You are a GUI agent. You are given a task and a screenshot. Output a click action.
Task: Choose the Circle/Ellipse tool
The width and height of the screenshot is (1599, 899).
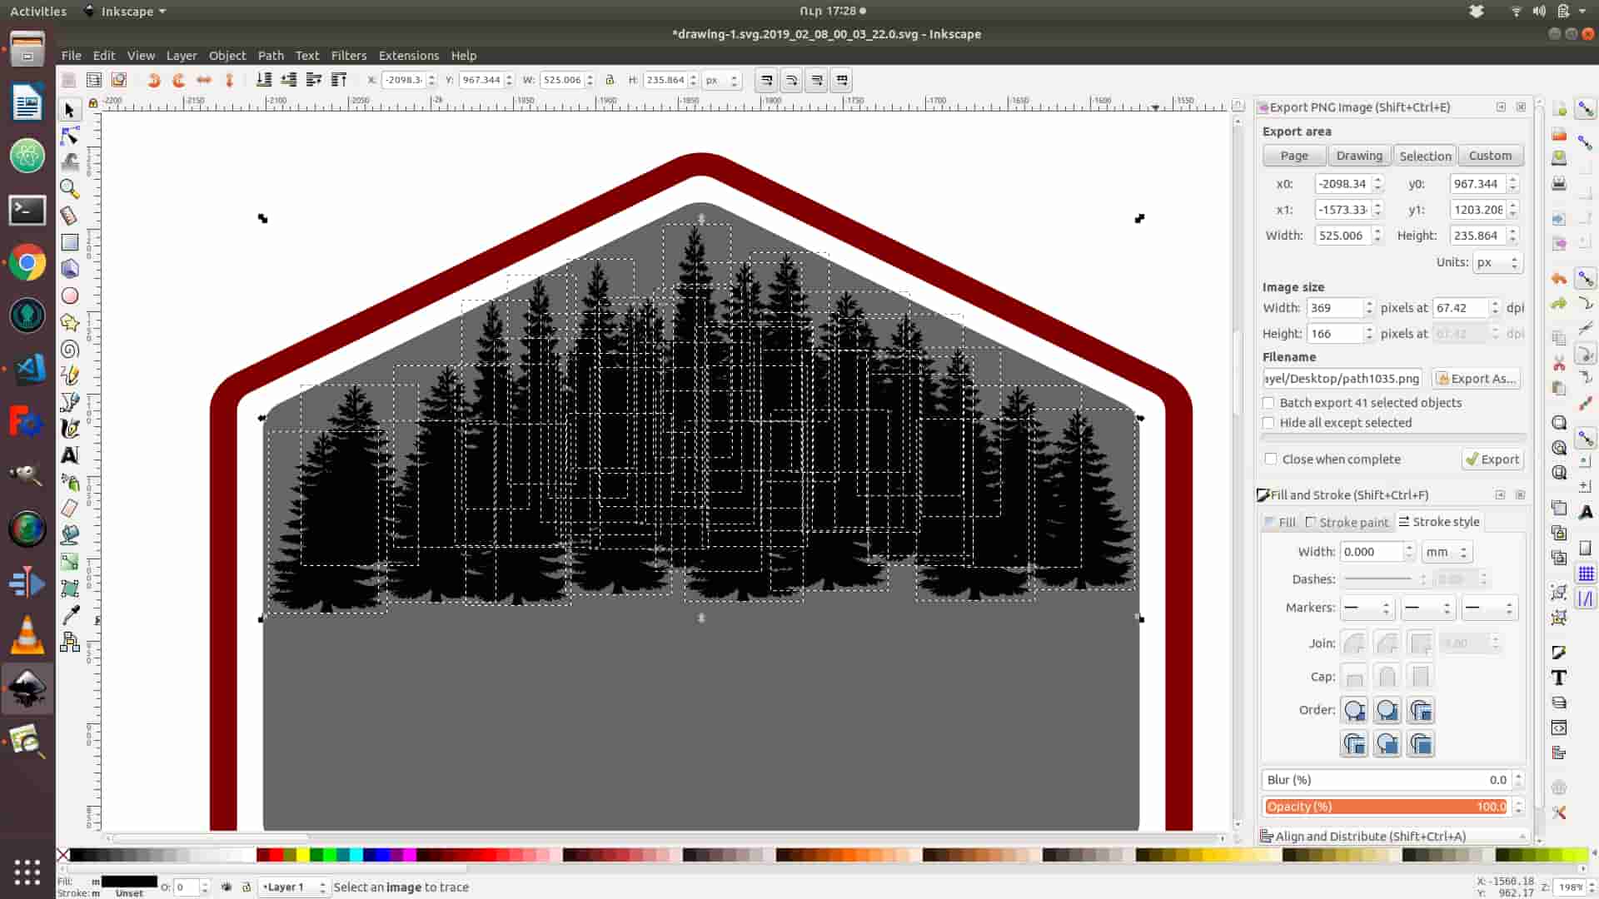tap(70, 296)
